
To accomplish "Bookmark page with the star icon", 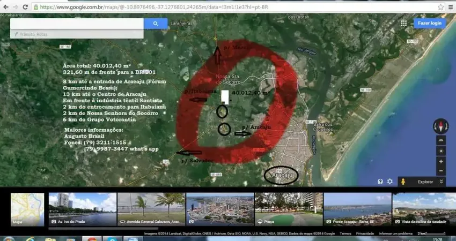I will (440, 7).
